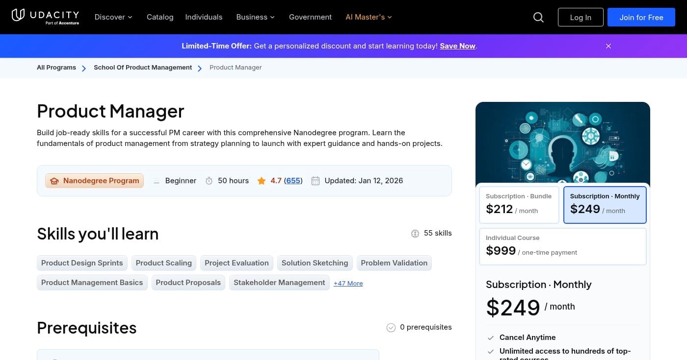Click the Product Proposals skill tag
This screenshot has width=687, height=360.
[x=188, y=283]
